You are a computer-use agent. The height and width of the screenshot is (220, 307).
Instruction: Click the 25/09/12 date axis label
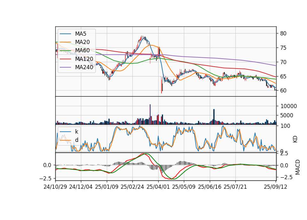pos(276,187)
